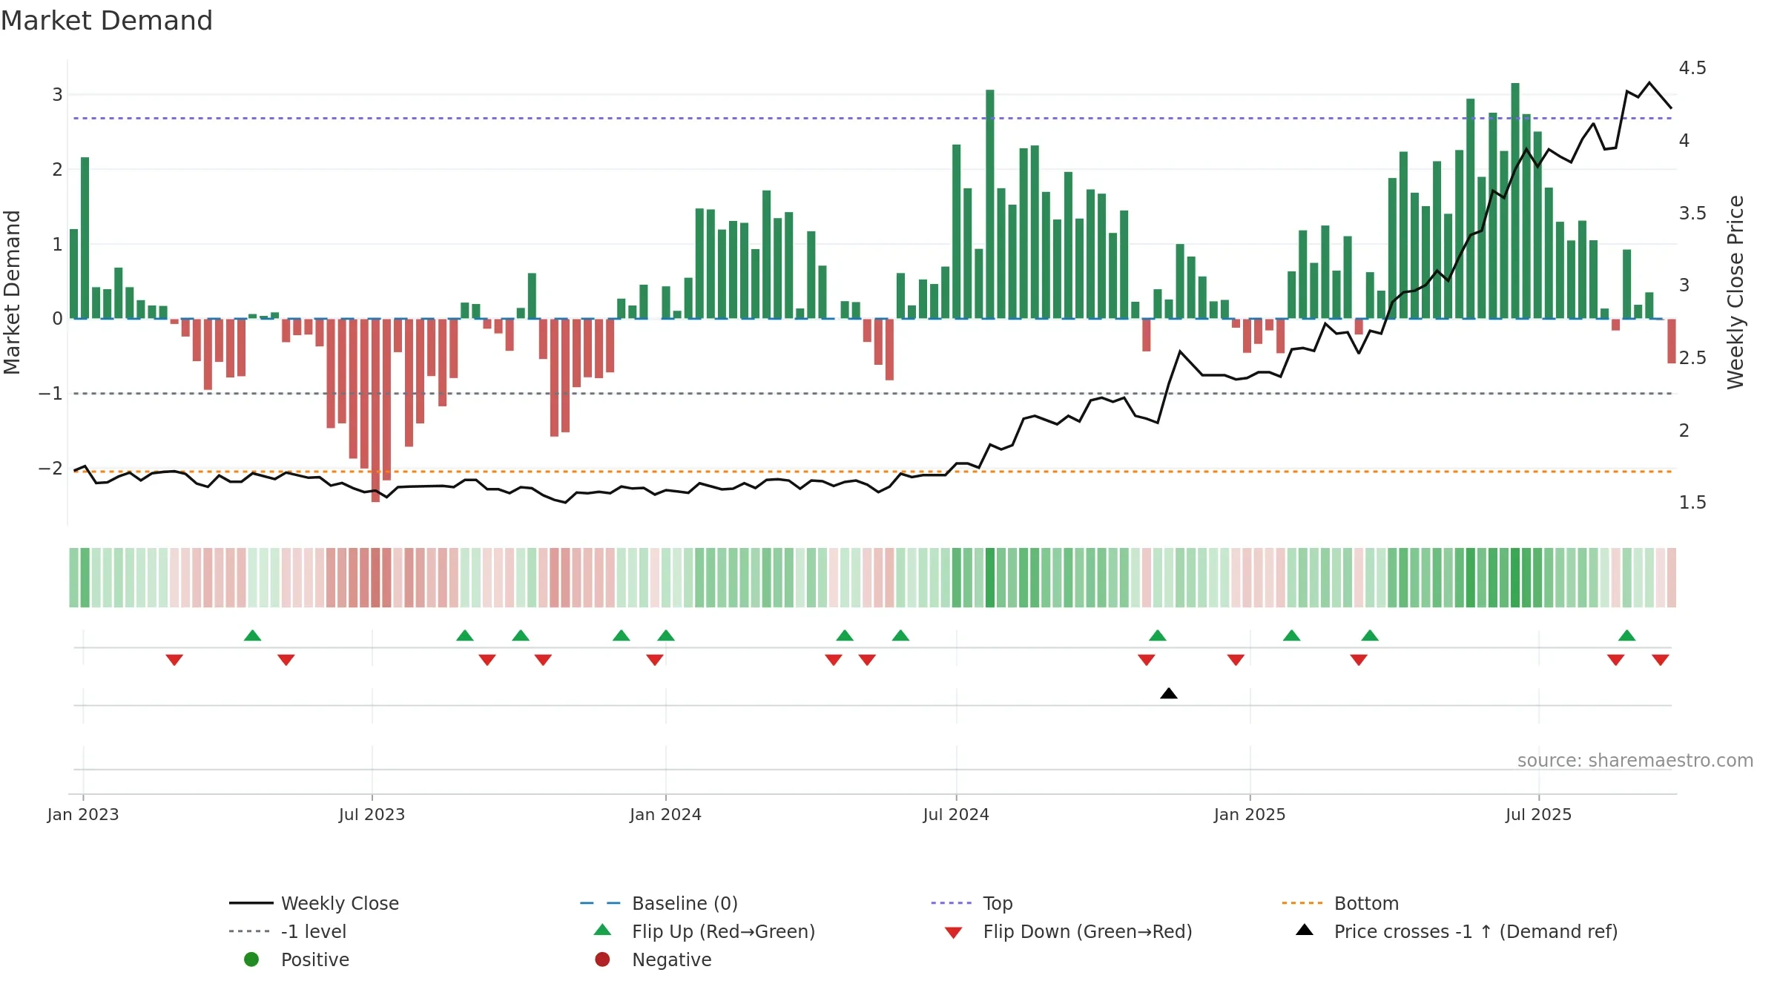Click the black triangle legend icon
Viewport: 1780px width, 1001px height.
pos(1305,930)
